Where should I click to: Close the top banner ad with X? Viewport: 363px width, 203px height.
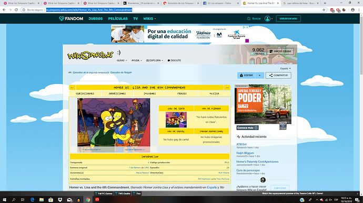tap(247, 27)
